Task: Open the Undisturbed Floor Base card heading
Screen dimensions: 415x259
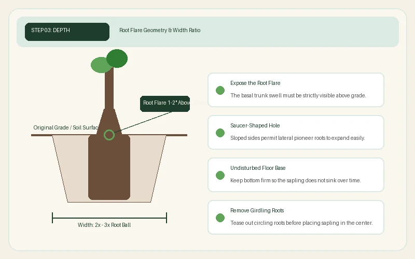Action: point(258,168)
